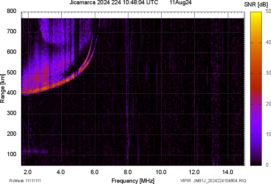Viewport: 271px width, 184px height.
Task: Click the 8.0 frequency tick label
Action: pos(128,172)
